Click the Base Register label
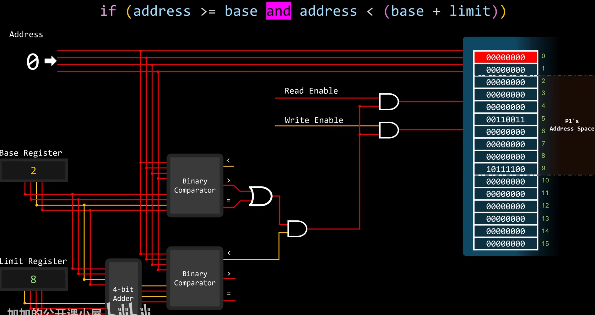The height and width of the screenshot is (315, 595). point(31,153)
